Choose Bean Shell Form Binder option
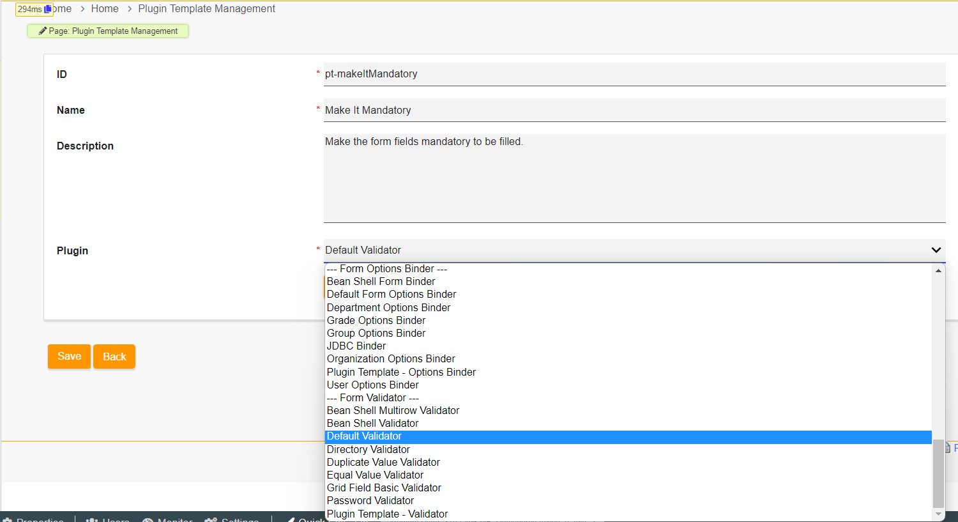The width and height of the screenshot is (958, 522). pyautogui.click(x=628, y=282)
